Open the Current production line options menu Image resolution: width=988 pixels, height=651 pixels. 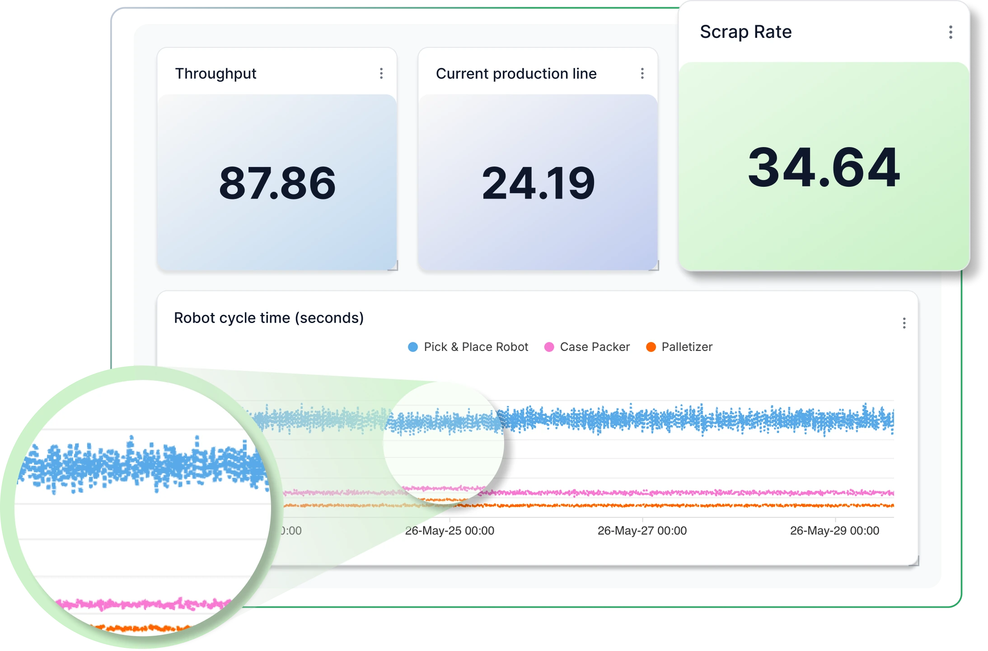point(642,74)
